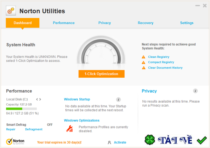210x148 pixels.
Task: Minimize the Norton Utilities window
Action: (198, 6)
